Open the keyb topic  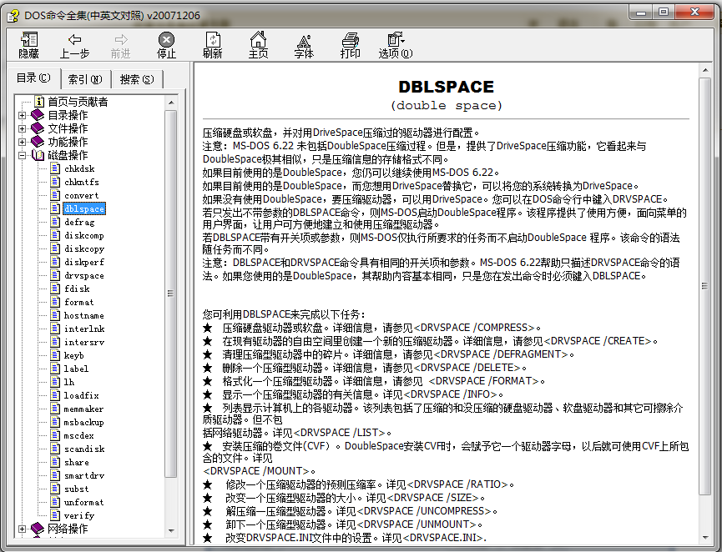pos(73,355)
